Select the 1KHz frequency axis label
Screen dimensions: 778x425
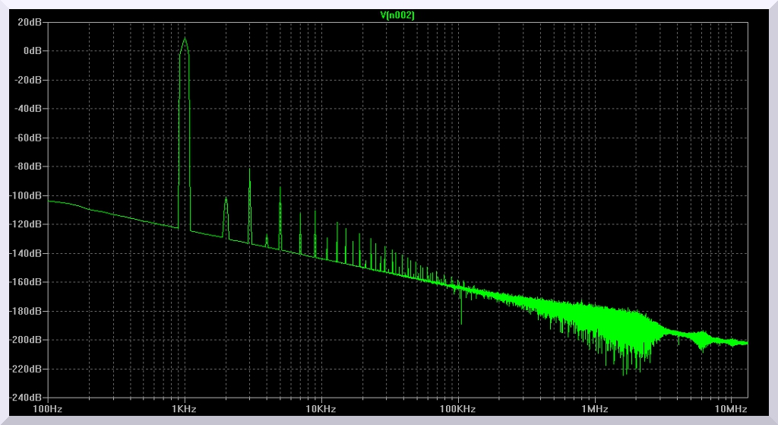click(x=184, y=409)
